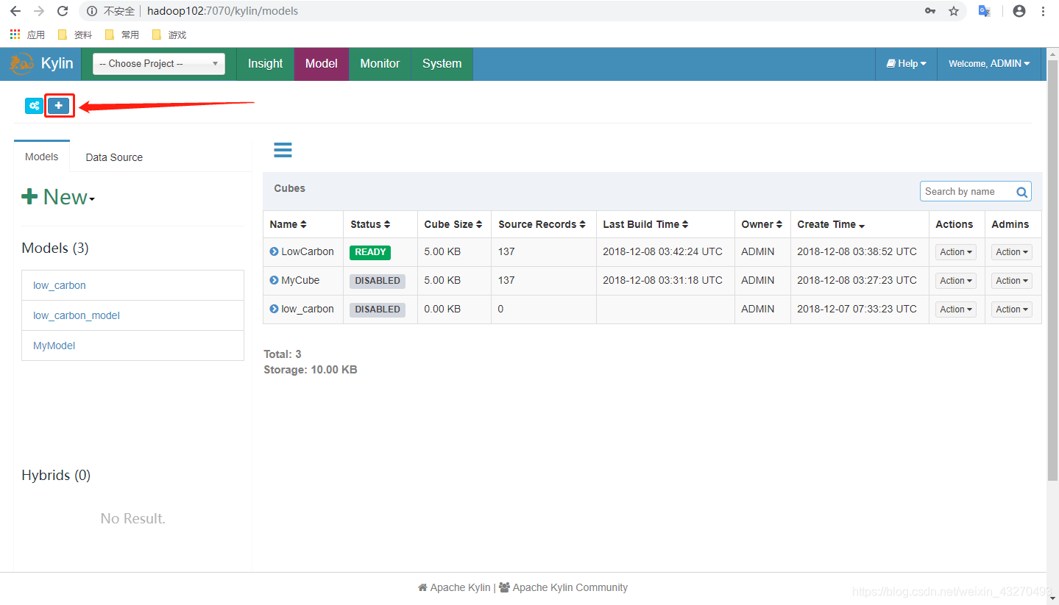Sort cubes by the Owner column

click(x=762, y=224)
